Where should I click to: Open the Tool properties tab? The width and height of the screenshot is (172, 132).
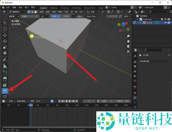(x=135, y=56)
